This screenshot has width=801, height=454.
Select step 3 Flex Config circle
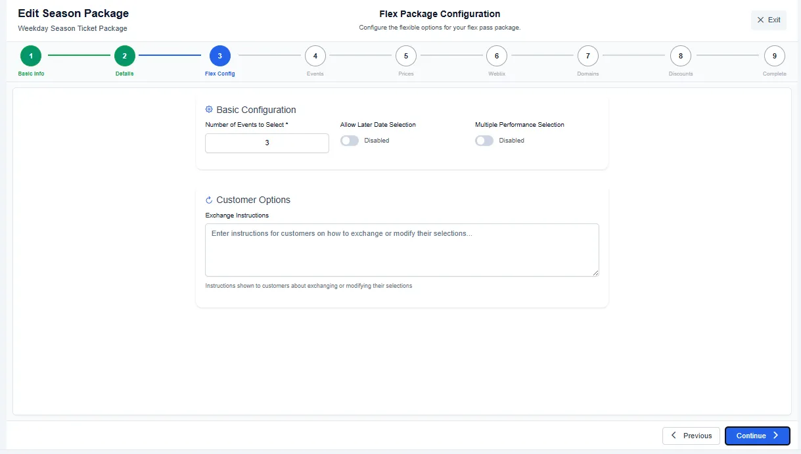220,56
